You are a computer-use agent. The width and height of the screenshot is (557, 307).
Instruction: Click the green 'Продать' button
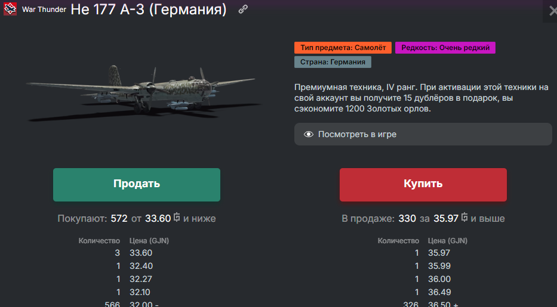click(137, 185)
